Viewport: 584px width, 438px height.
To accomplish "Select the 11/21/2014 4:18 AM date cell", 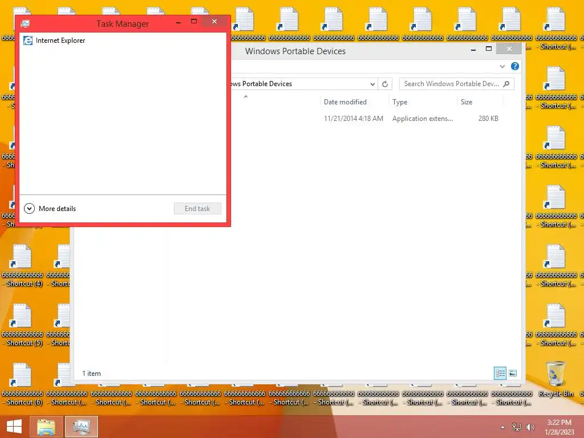I will click(354, 119).
